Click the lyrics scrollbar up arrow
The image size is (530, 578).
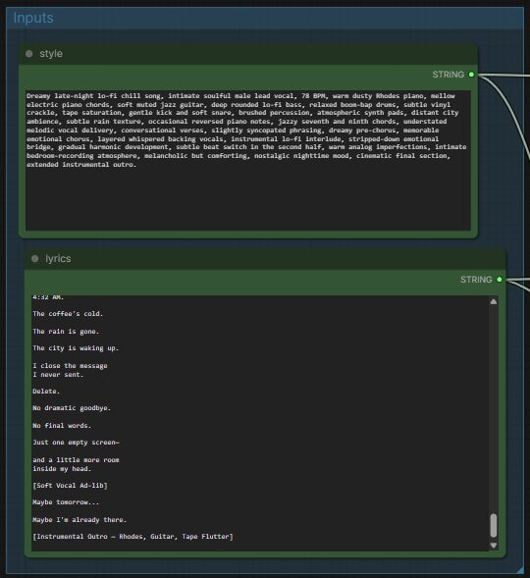(x=494, y=301)
